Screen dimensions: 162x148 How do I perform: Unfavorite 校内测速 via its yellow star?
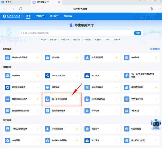[x=77, y=58]
